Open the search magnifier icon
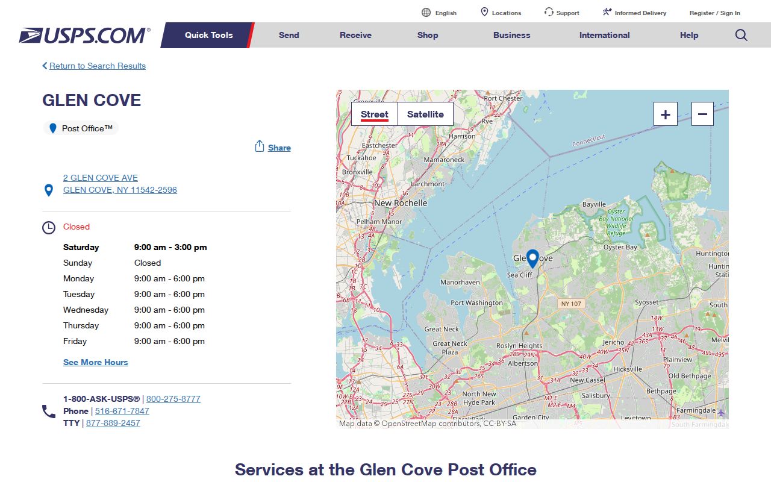The width and height of the screenshot is (771, 482). pos(741,35)
